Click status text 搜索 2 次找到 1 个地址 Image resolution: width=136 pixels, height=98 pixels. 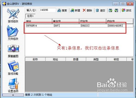(x=39, y=95)
